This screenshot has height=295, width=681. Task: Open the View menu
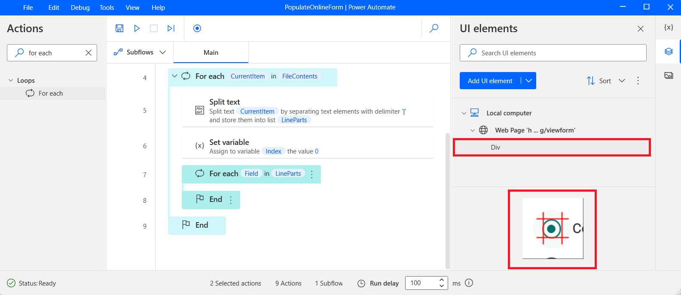(132, 7)
